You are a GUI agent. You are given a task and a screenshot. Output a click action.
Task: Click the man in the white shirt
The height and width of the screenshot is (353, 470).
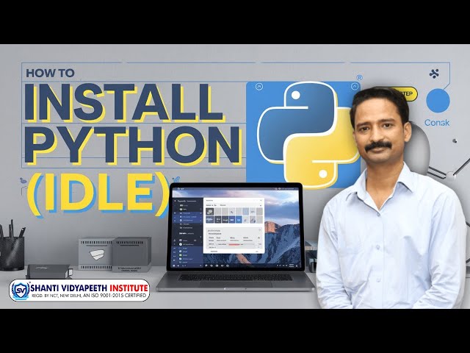point(391,199)
